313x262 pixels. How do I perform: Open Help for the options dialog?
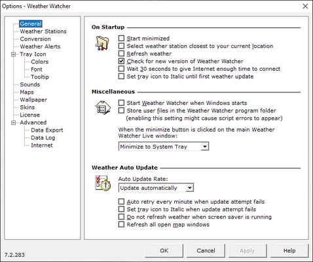point(289,251)
